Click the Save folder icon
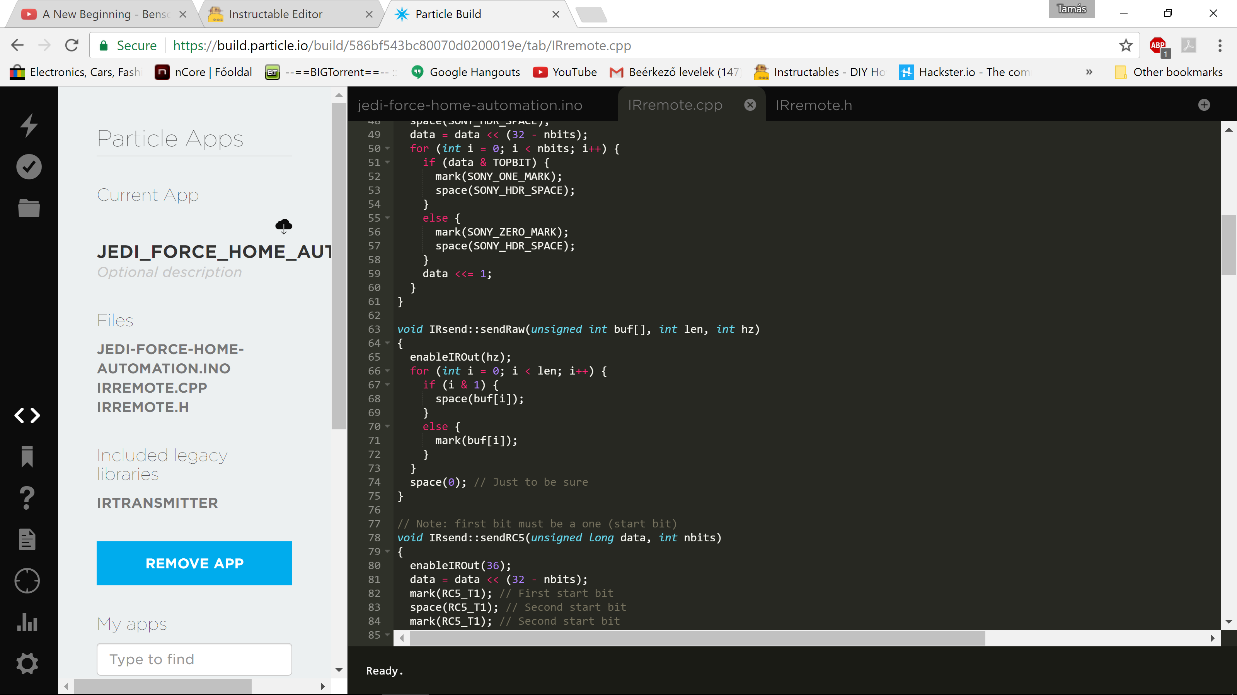Image resolution: width=1237 pixels, height=695 pixels. point(29,208)
